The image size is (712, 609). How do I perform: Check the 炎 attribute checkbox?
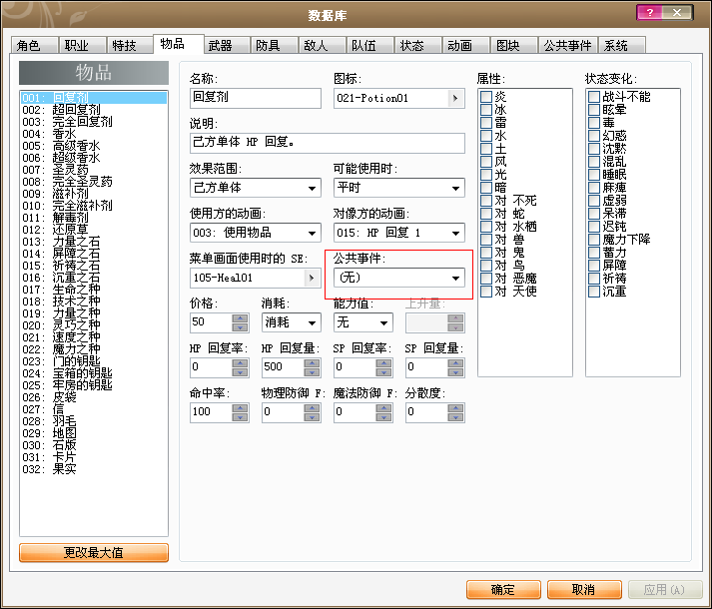coord(486,96)
